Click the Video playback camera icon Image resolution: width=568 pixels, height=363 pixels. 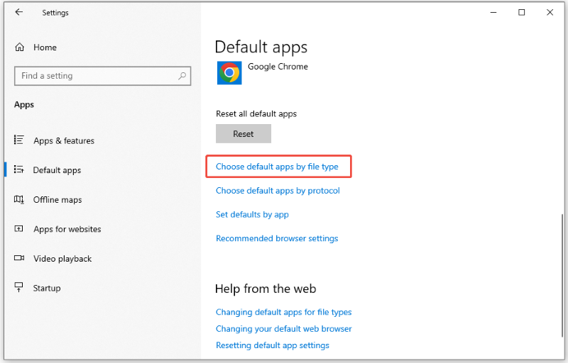point(19,258)
